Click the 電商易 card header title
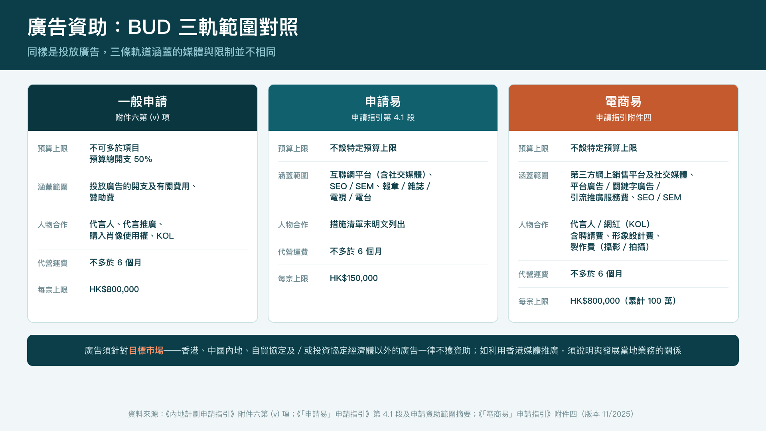Image resolution: width=766 pixels, height=431 pixels. [623, 101]
